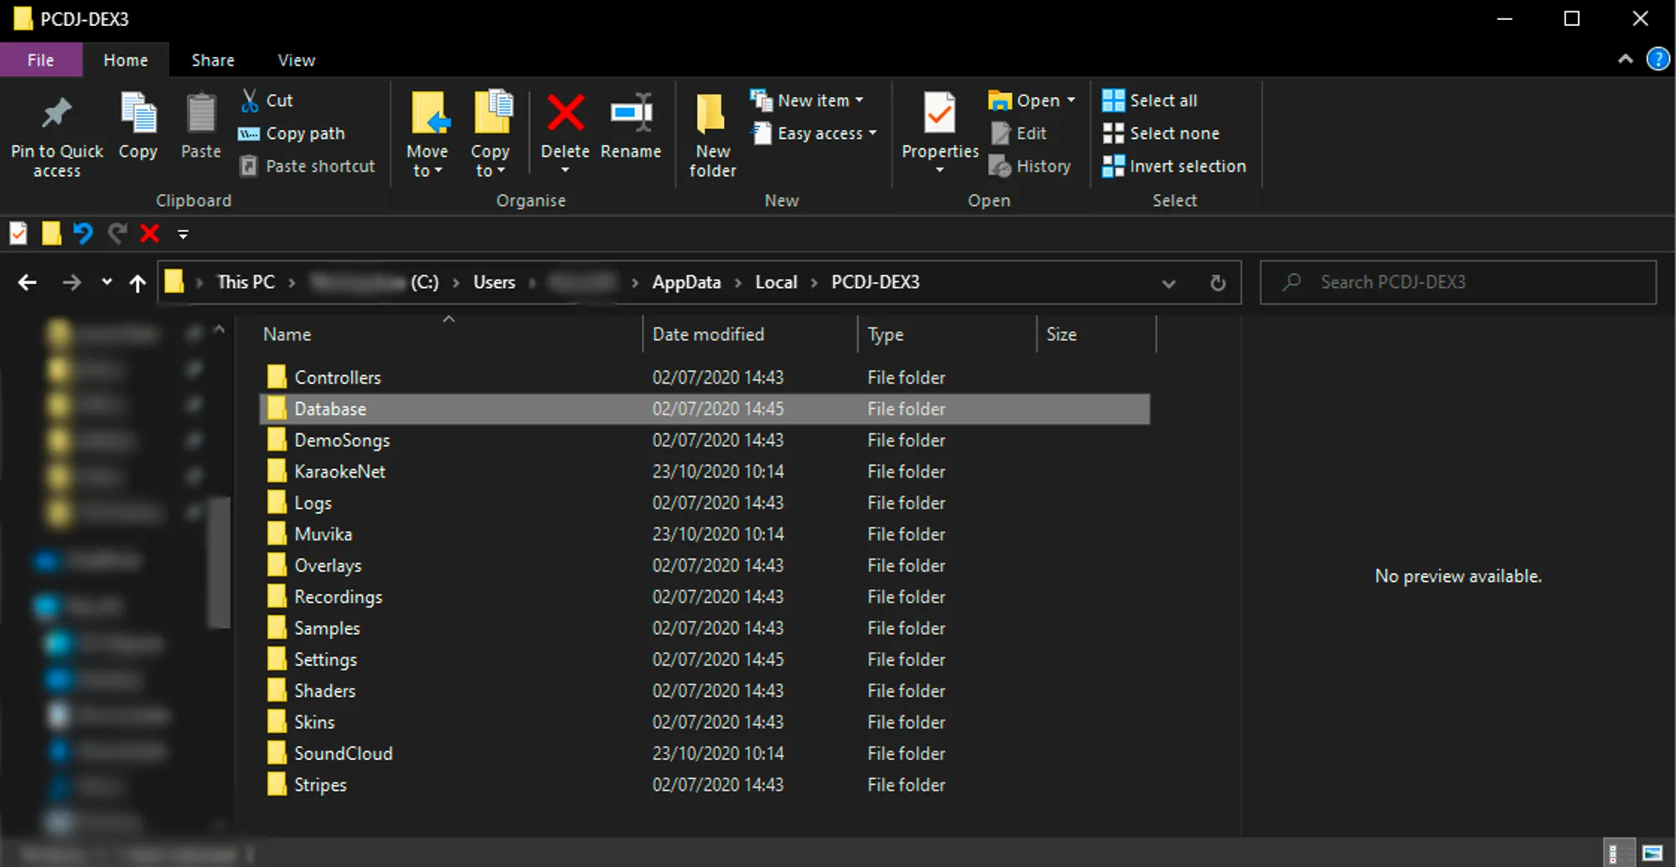Viewport: 1676px width, 867px height.
Task: Switch to large thumbnails view in status bar
Action: 1652,853
